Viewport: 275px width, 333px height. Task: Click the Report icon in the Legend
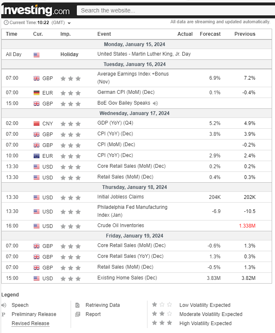tap(78, 314)
